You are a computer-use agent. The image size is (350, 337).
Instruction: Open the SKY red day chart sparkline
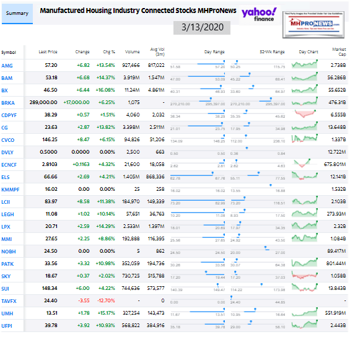pos(304,275)
